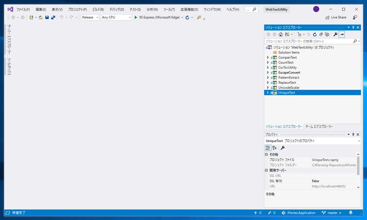This screenshot has width=367, height=220.
Task: Open the 編集(E) menu
Action: point(41,9)
